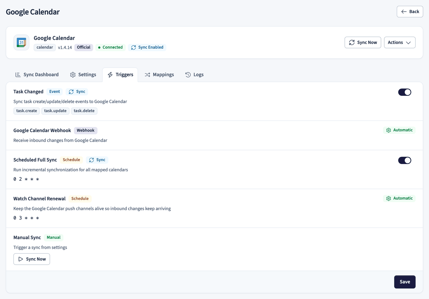This screenshot has width=429, height=299.
Task: Click the Logs history clock icon
Action: [188, 75]
